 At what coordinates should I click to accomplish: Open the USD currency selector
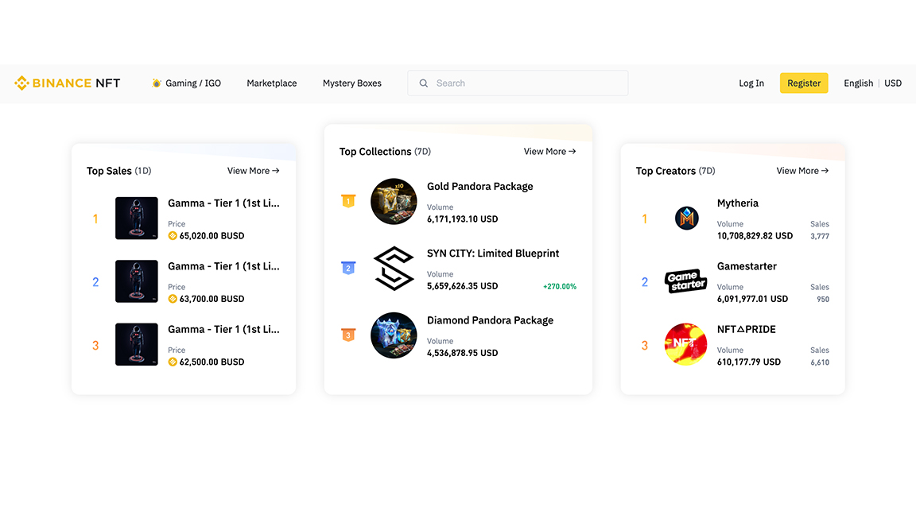[893, 83]
